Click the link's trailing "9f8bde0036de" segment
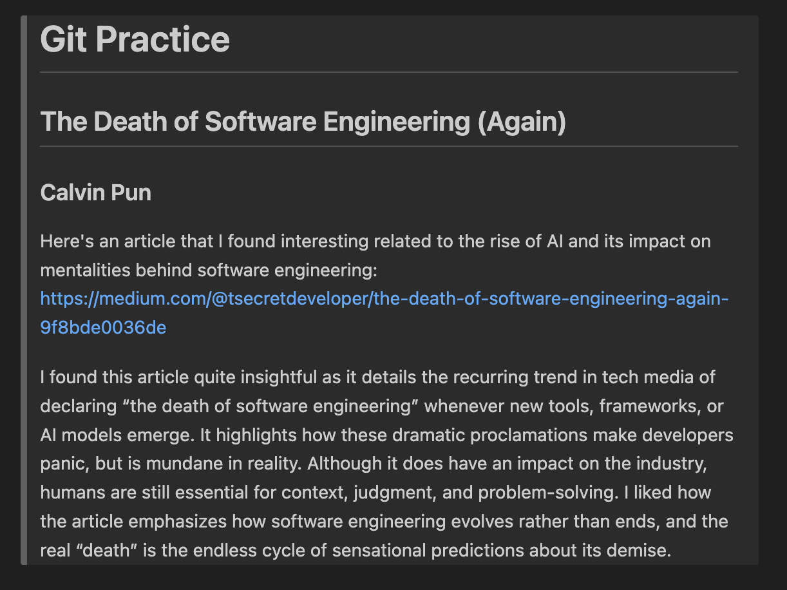The image size is (787, 590). click(x=103, y=327)
